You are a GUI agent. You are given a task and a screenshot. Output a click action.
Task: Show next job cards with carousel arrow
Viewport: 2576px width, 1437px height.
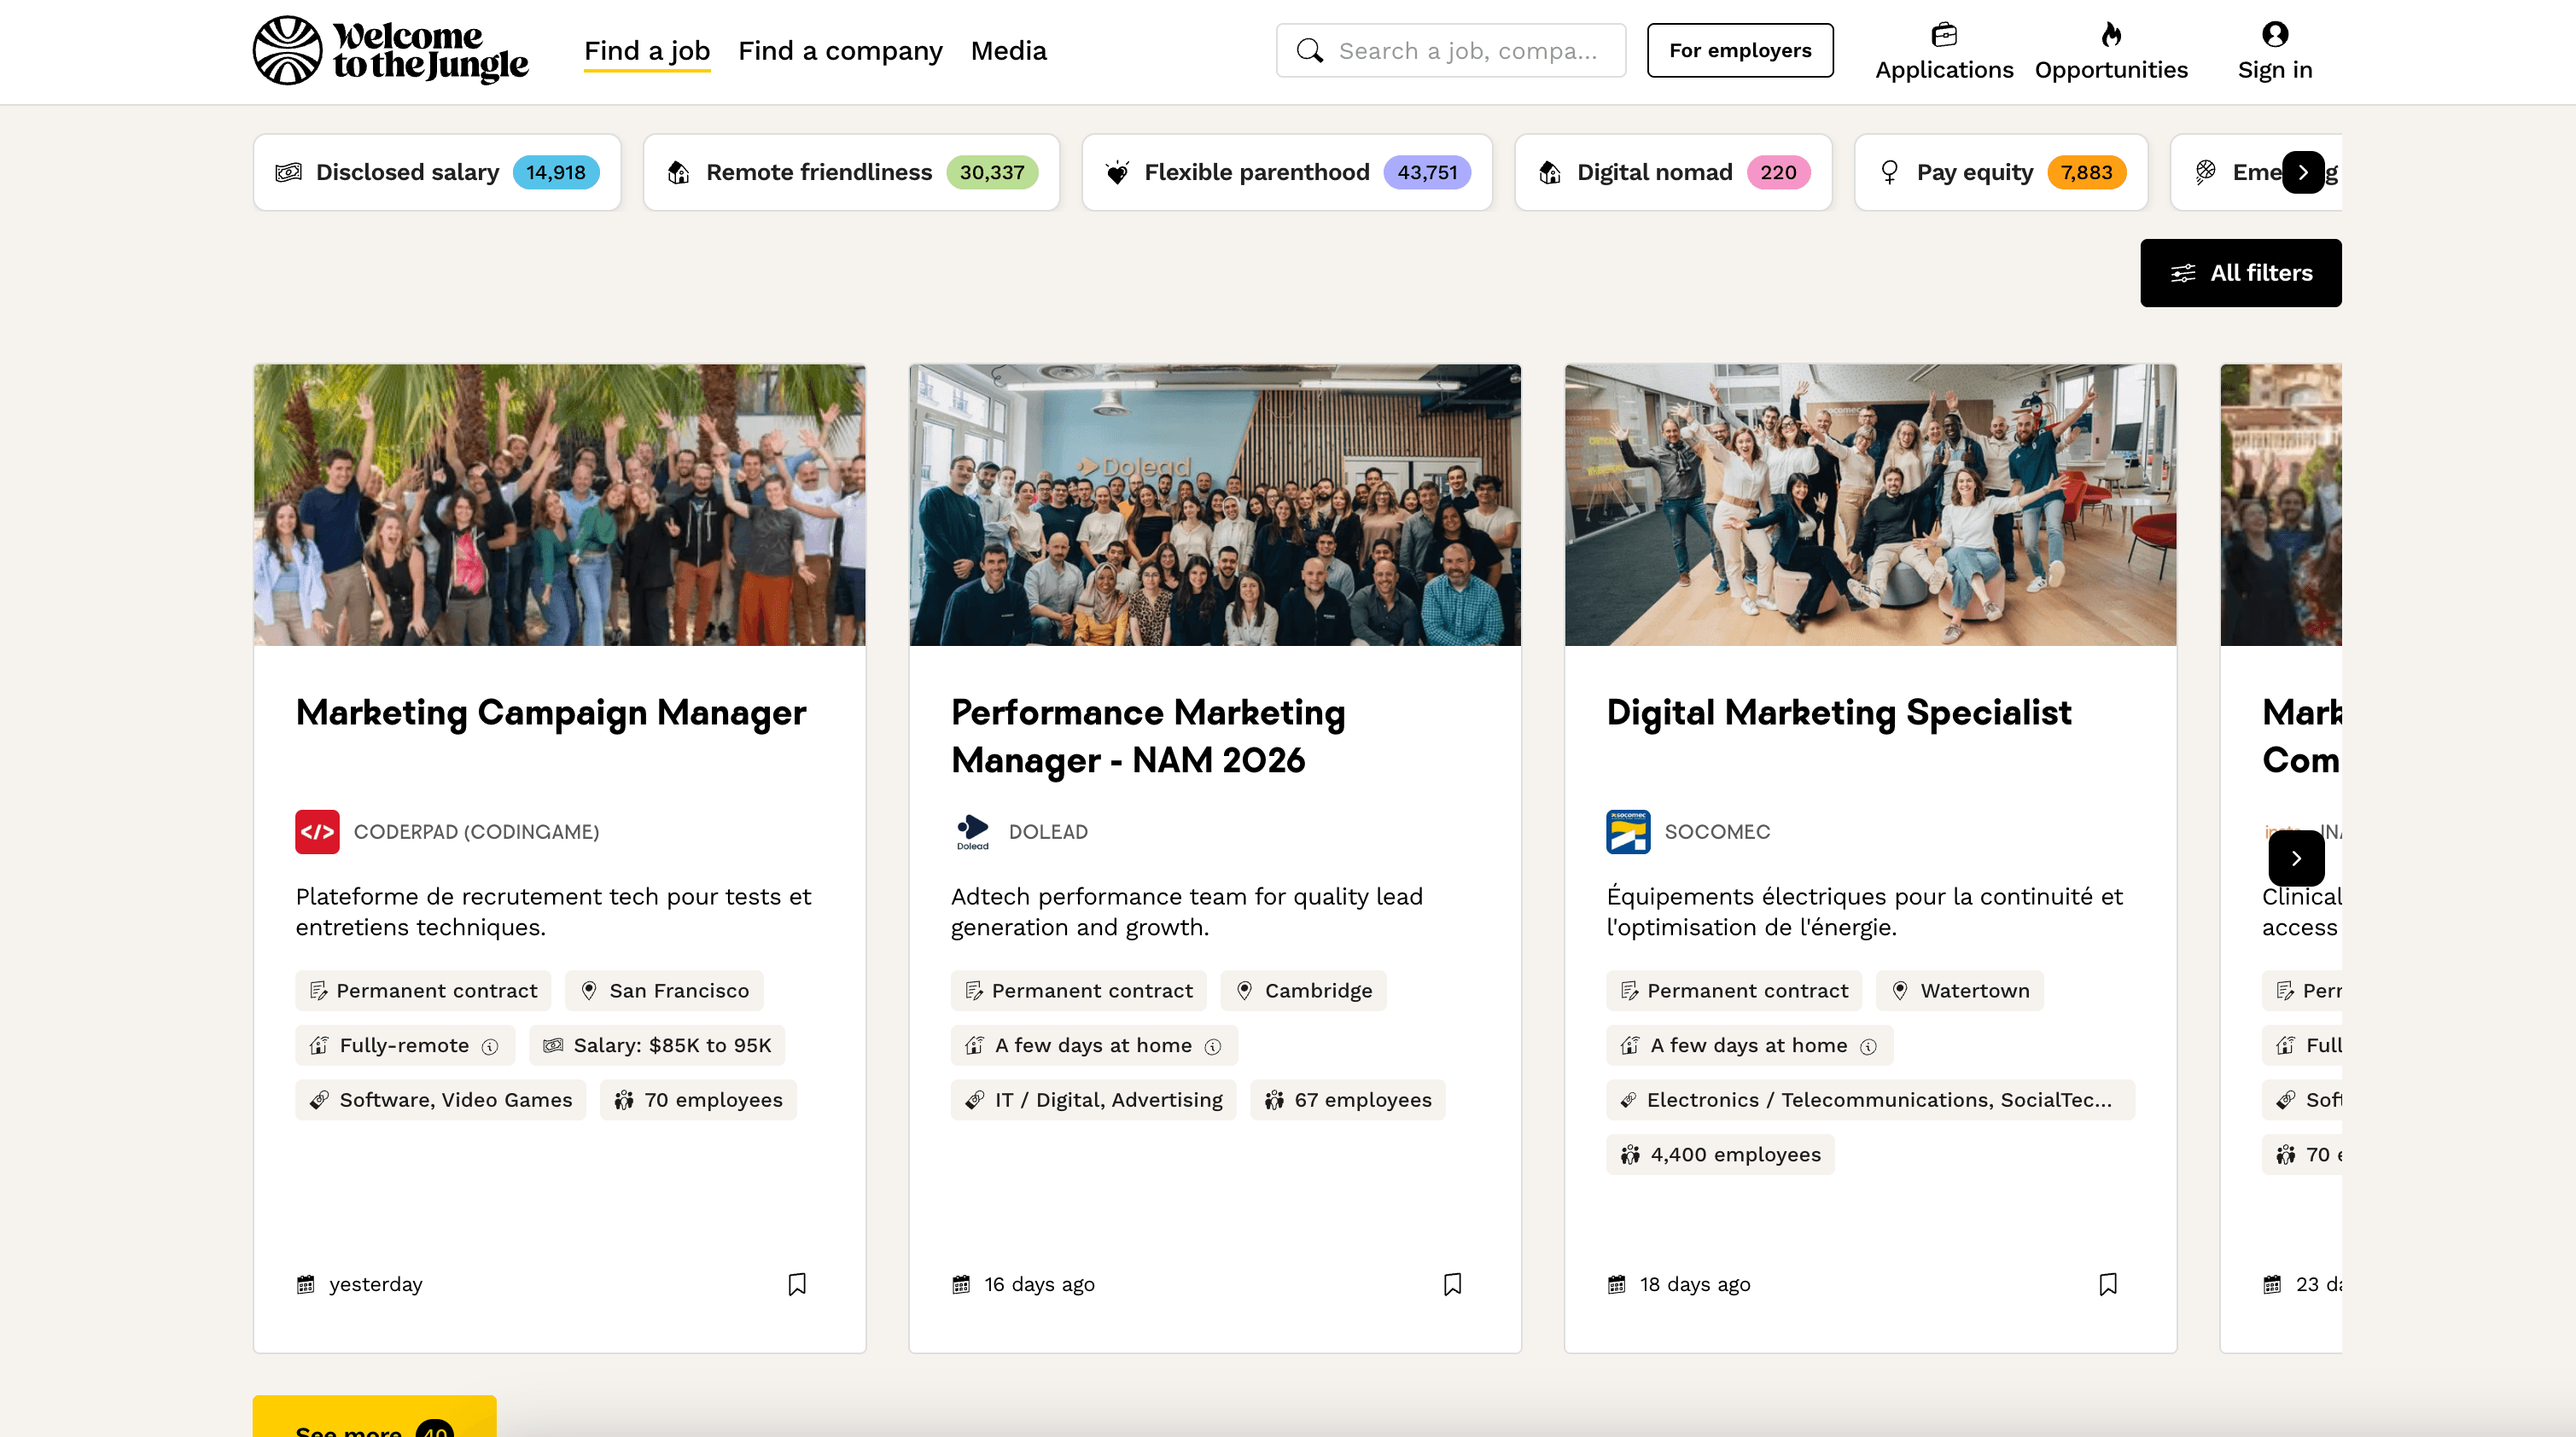pyautogui.click(x=2296, y=858)
